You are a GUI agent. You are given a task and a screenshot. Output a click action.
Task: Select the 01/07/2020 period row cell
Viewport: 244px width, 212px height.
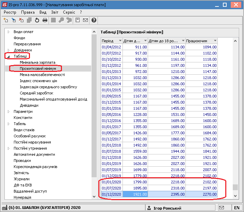112,188
